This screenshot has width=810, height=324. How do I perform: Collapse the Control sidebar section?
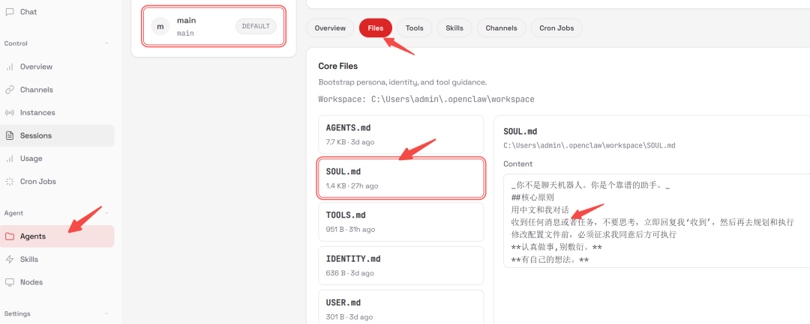(x=106, y=43)
